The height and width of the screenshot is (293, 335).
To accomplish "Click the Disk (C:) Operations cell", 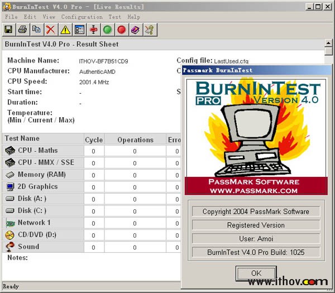I will tap(135, 211).
